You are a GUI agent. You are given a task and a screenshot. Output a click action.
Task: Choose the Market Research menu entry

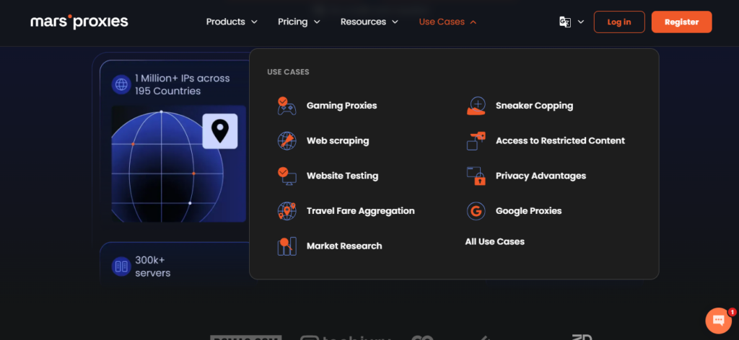(x=344, y=246)
